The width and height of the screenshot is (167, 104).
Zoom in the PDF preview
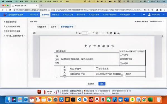point(104,33)
